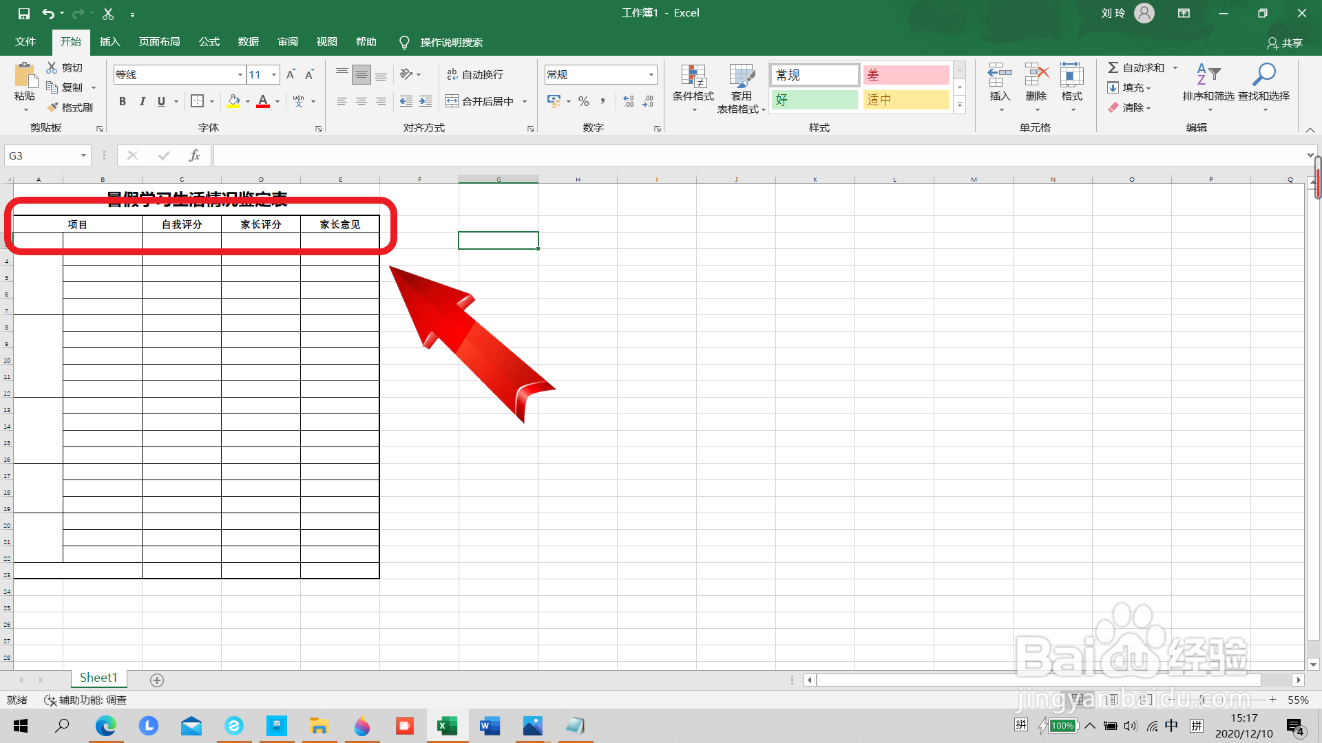The height and width of the screenshot is (743, 1322).
Task: Click the Format Painter brush icon
Action: click(53, 107)
